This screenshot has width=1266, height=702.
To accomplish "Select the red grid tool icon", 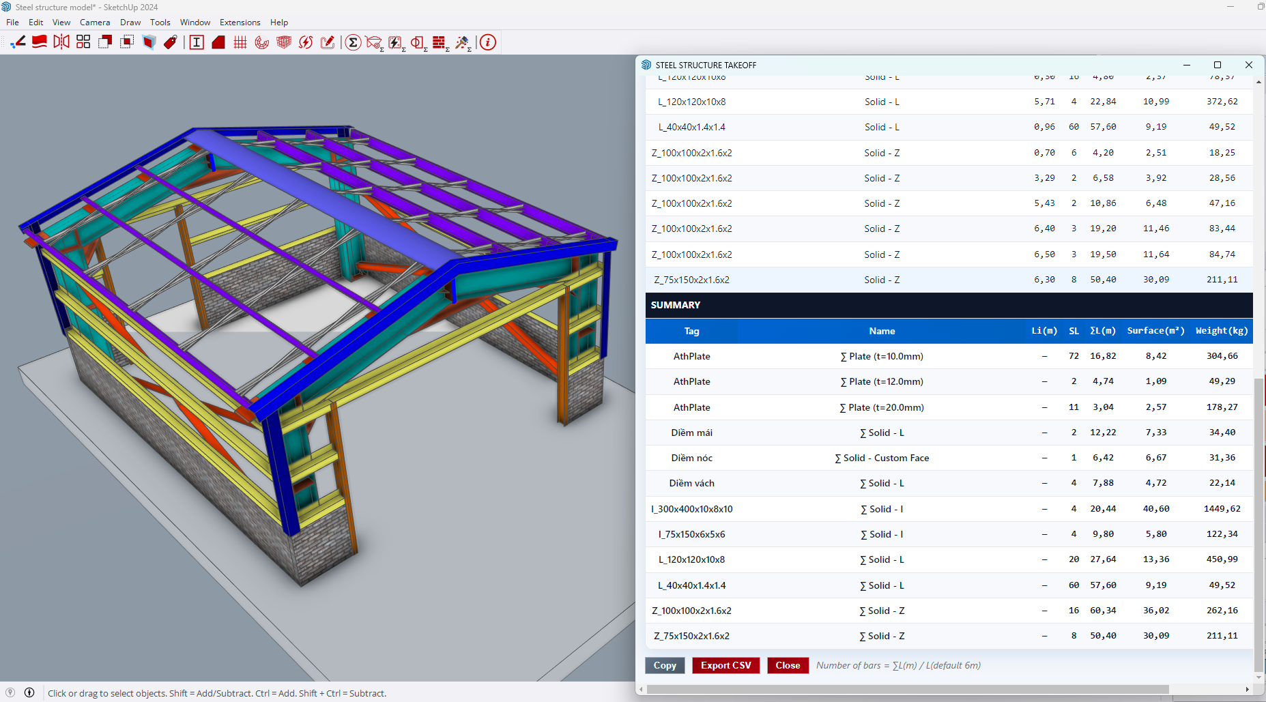I will tap(240, 42).
